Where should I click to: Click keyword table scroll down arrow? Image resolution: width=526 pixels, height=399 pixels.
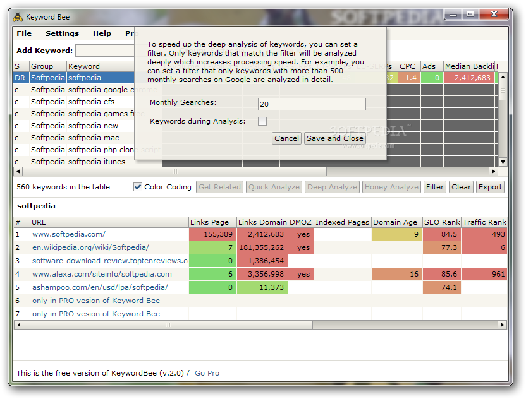pos(503,162)
